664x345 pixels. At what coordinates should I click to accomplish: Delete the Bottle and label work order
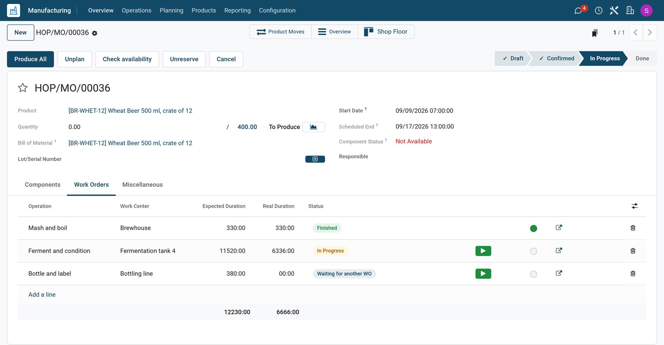(x=633, y=274)
